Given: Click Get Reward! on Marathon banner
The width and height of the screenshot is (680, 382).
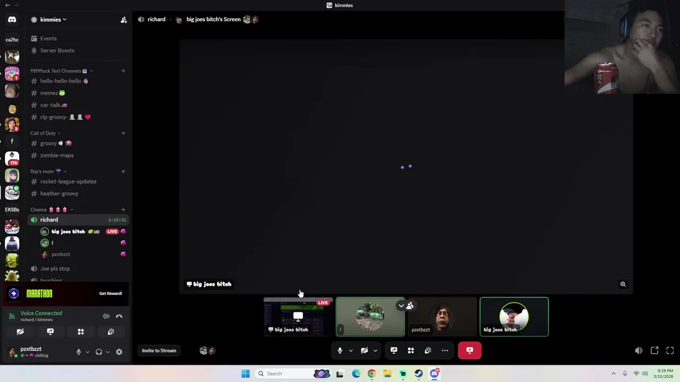Looking at the screenshot, I should pyautogui.click(x=110, y=293).
